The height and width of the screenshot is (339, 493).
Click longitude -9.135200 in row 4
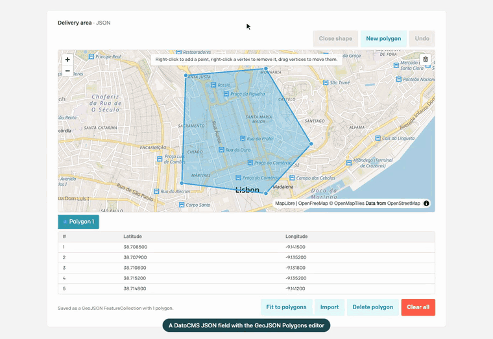[296, 278]
